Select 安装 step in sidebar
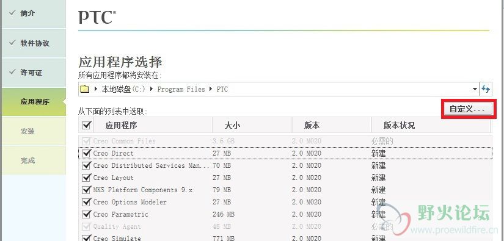504x241 pixels. tap(34, 131)
